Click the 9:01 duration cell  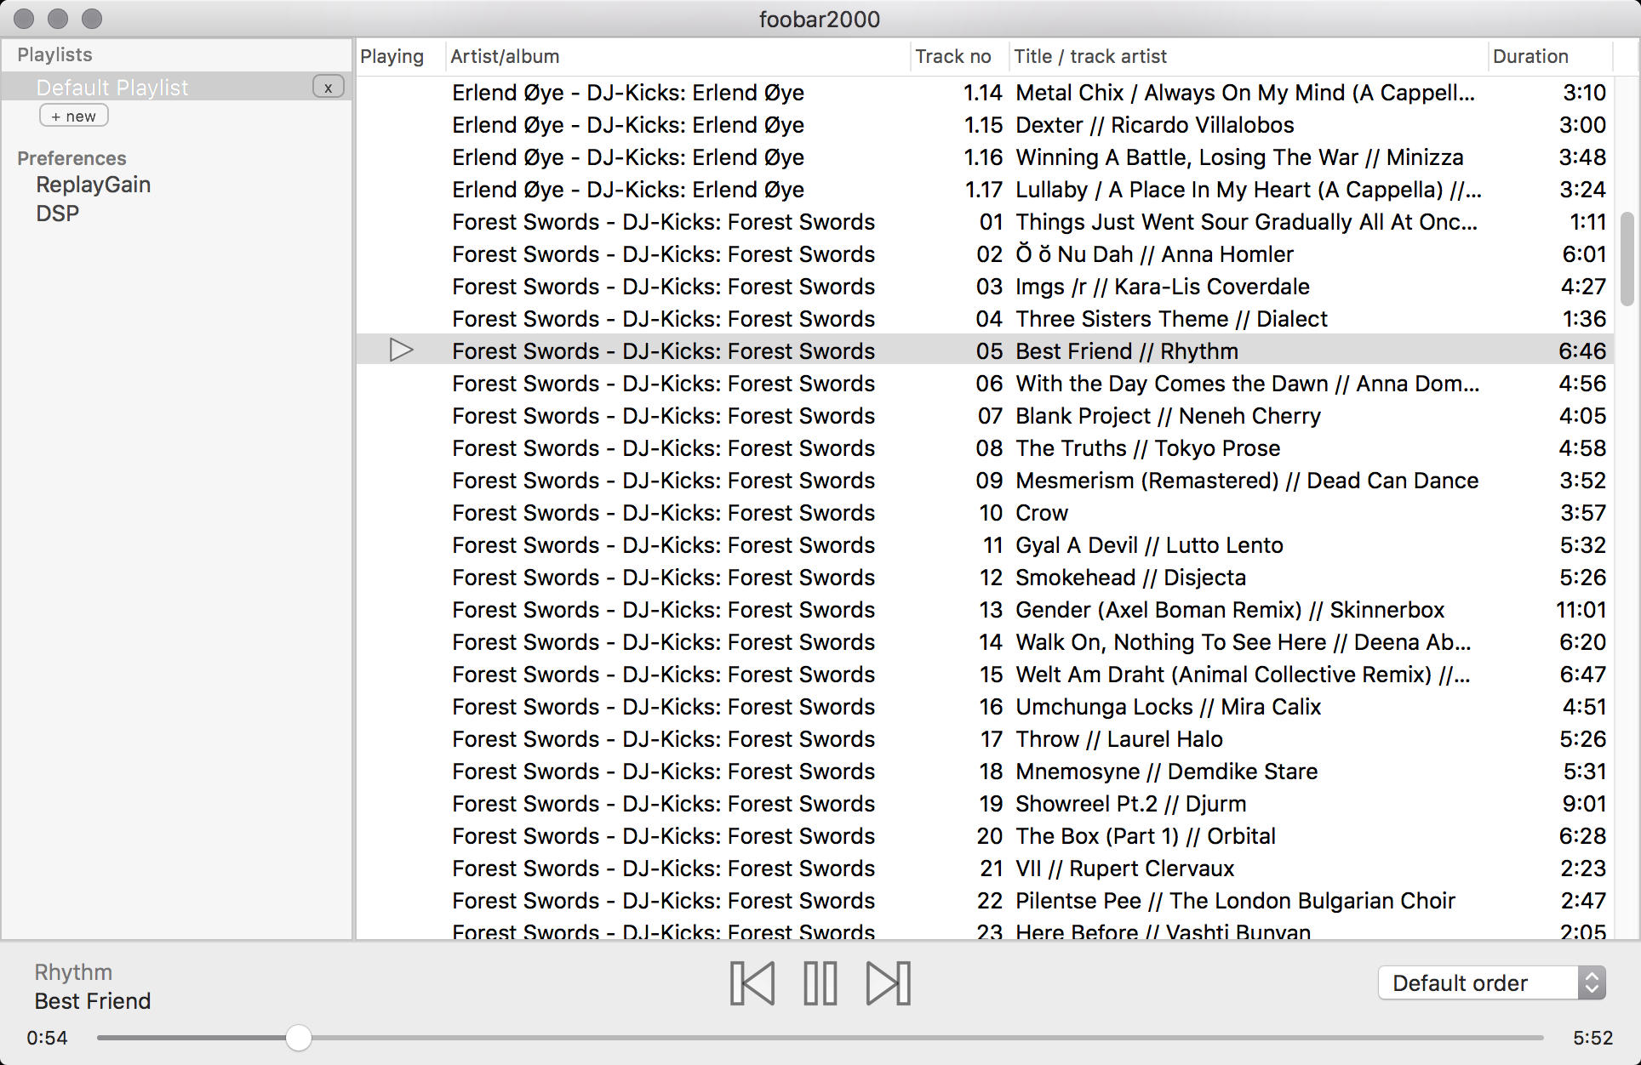pos(1584,803)
